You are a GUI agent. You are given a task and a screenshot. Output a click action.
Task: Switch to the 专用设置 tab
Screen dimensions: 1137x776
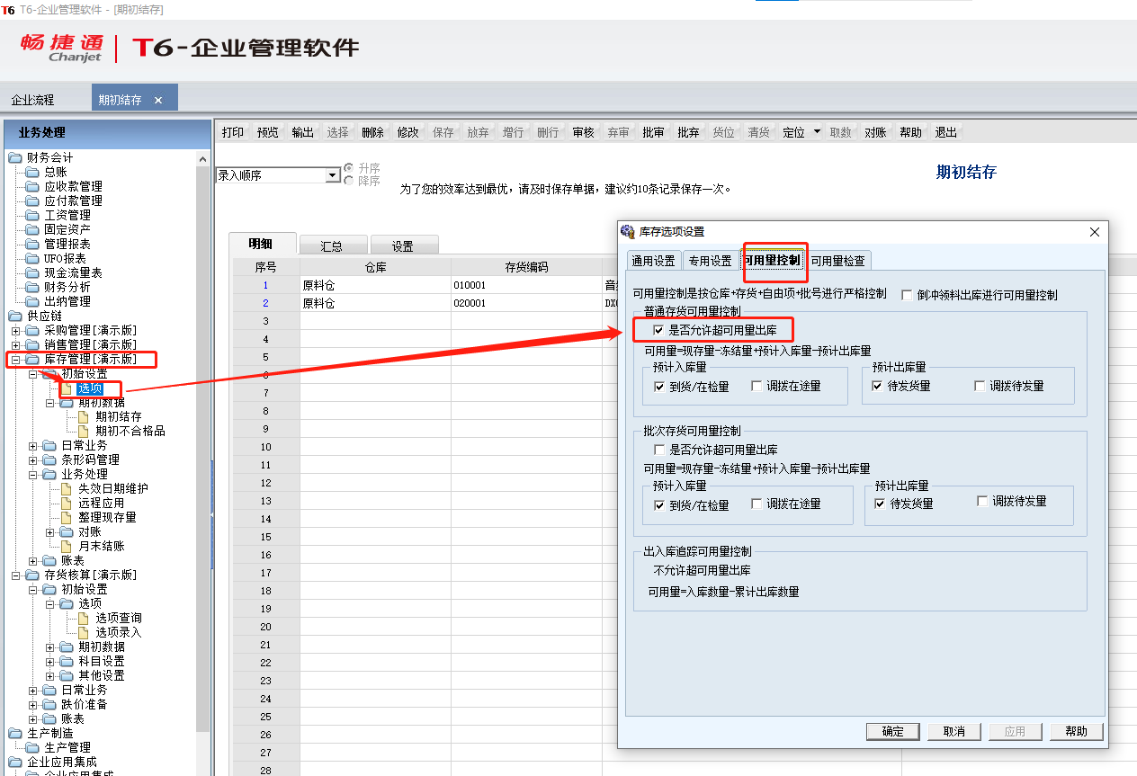coord(711,261)
